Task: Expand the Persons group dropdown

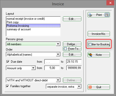Action: (58, 44)
